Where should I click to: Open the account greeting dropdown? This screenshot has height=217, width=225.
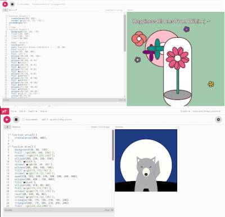(206, 111)
